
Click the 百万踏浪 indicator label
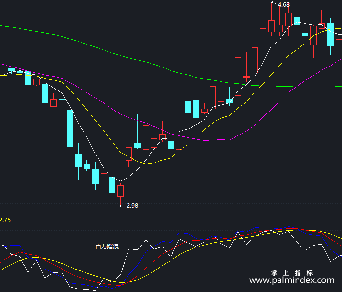click(107, 247)
